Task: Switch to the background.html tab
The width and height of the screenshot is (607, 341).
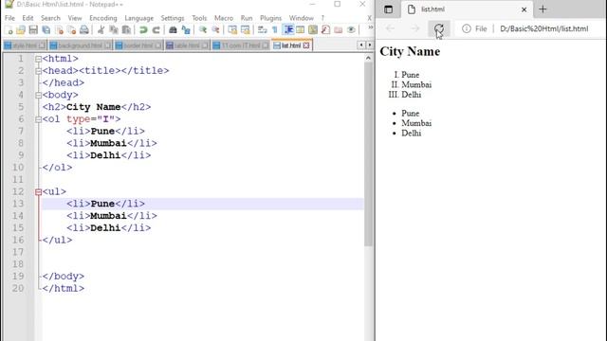Action: 80,45
